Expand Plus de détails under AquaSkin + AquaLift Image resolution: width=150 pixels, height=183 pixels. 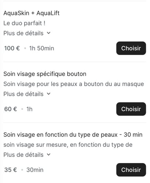pyautogui.click(x=27, y=33)
